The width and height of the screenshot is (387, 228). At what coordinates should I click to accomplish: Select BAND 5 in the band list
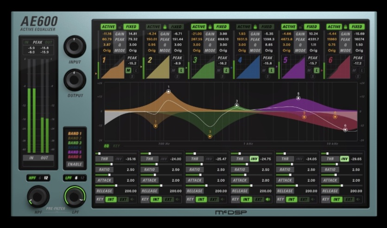click(x=75, y=152)
